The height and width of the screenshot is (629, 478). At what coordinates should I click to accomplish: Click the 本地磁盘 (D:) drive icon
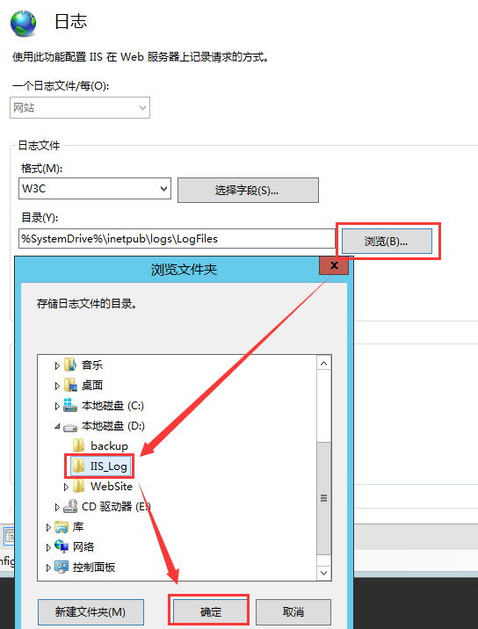(x=70, y=427)
